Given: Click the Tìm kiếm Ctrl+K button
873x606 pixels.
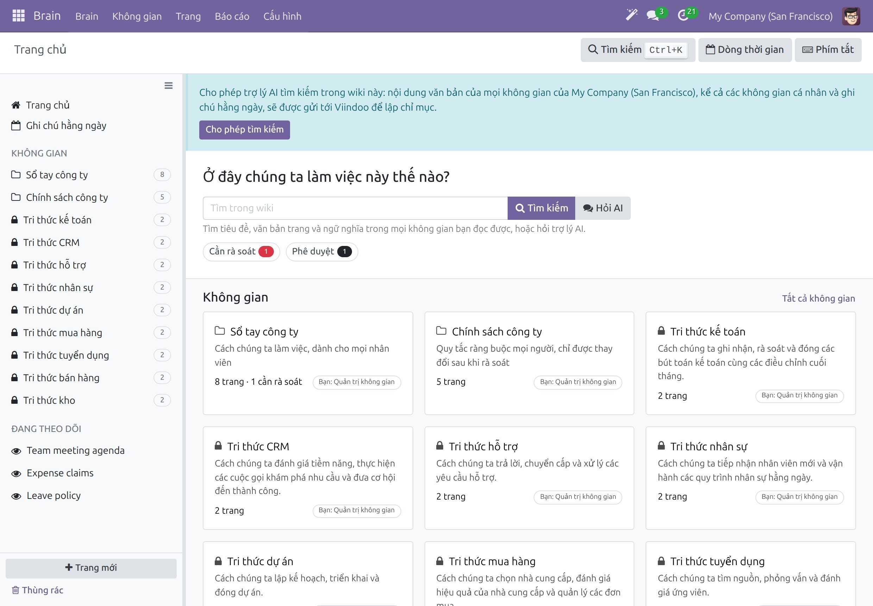Looking at the screenshot, I should pyautogui.click(x=638, y=50).
